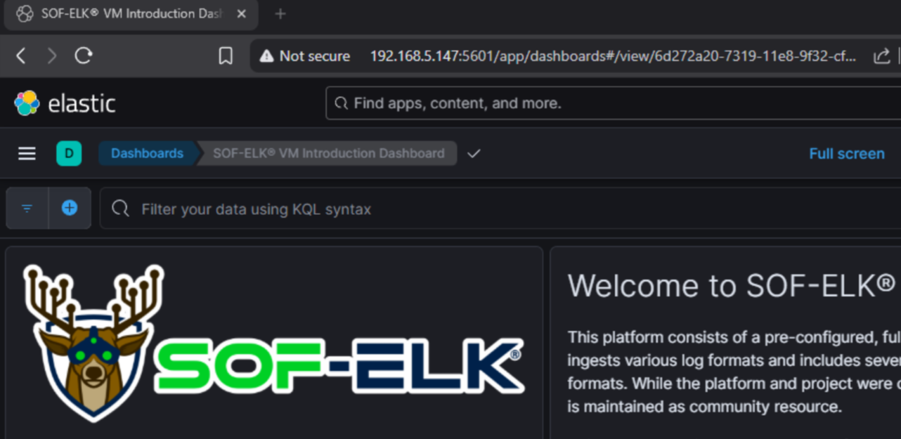Screen dimensions: 901x439
Task: Click the browser forward arrow
Action: point(52,56)
